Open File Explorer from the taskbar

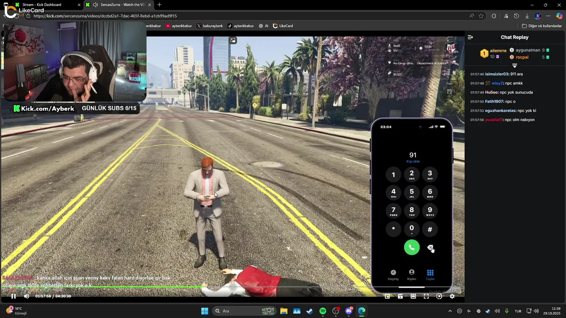284,311
